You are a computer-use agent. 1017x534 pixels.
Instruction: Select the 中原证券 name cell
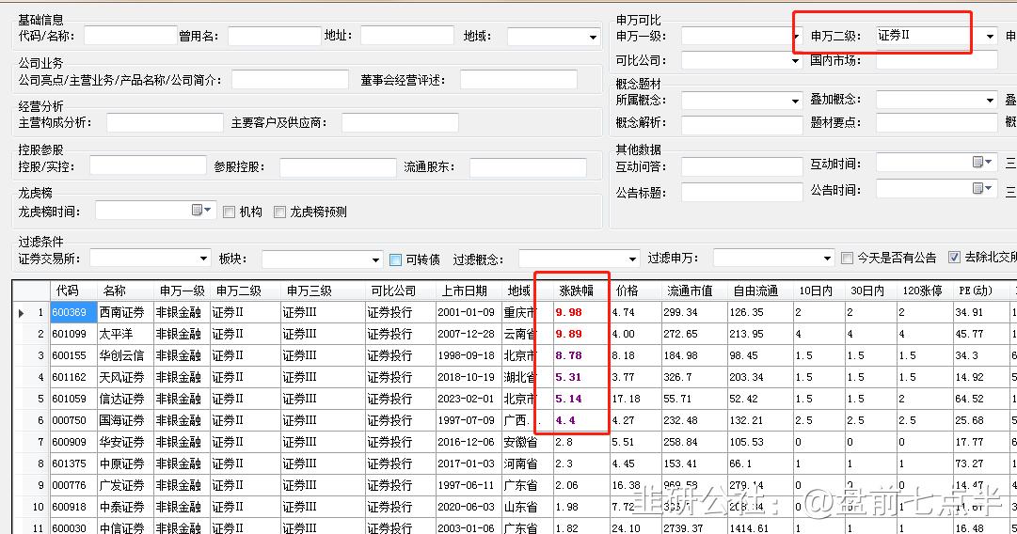click(x=124, y=463)
